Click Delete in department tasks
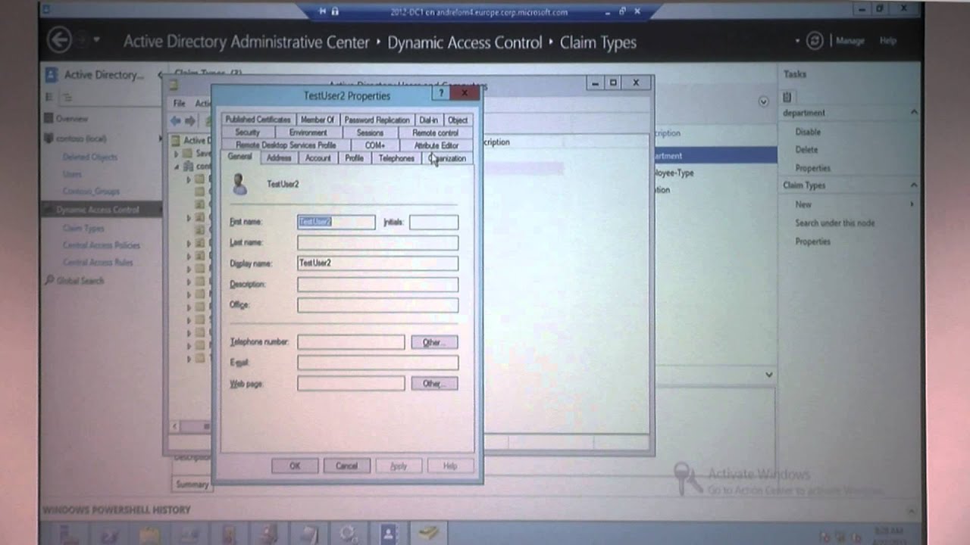The width and height of the screenshot is (970, 545). (806, 150)
